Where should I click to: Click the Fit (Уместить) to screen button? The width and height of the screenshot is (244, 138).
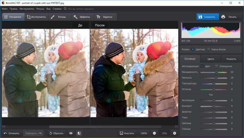(127, 133)
